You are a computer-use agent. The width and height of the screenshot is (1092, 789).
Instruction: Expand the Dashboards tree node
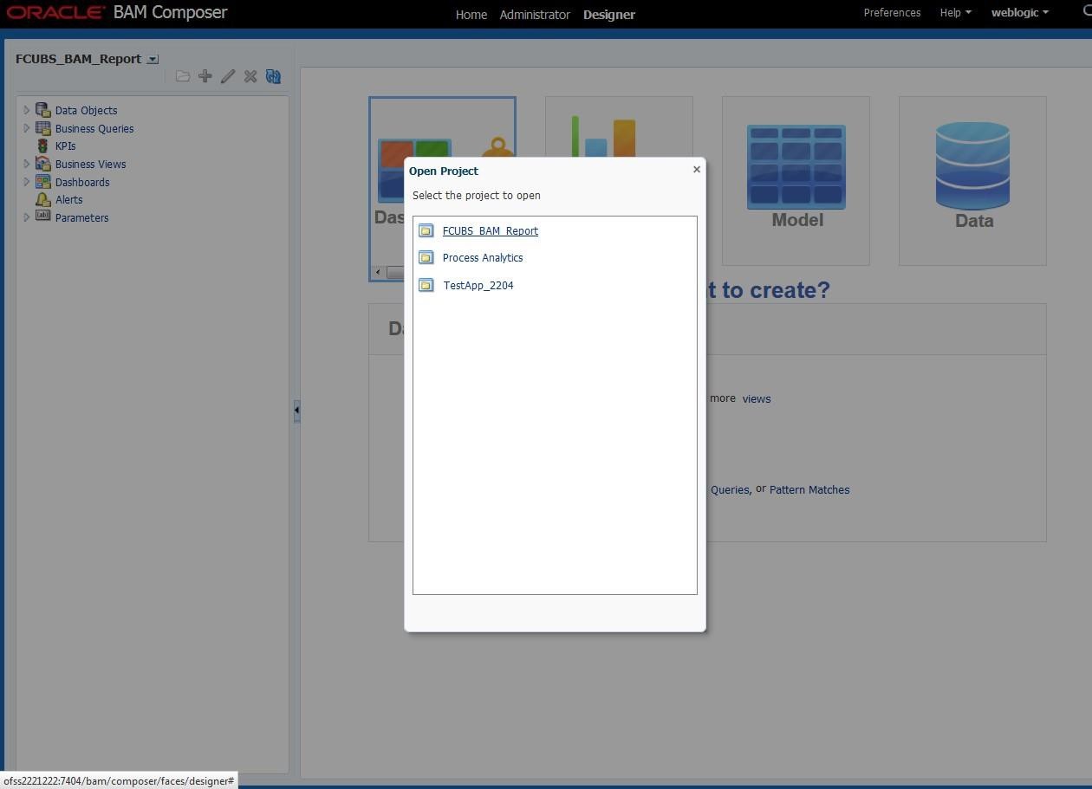[26, 182]
